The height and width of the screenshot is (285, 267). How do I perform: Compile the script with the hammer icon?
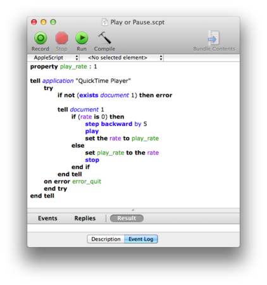click(x=104, y=41)
